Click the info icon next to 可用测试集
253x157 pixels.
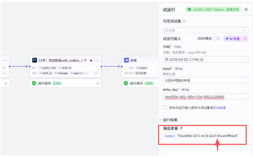[x=184, y=21]
